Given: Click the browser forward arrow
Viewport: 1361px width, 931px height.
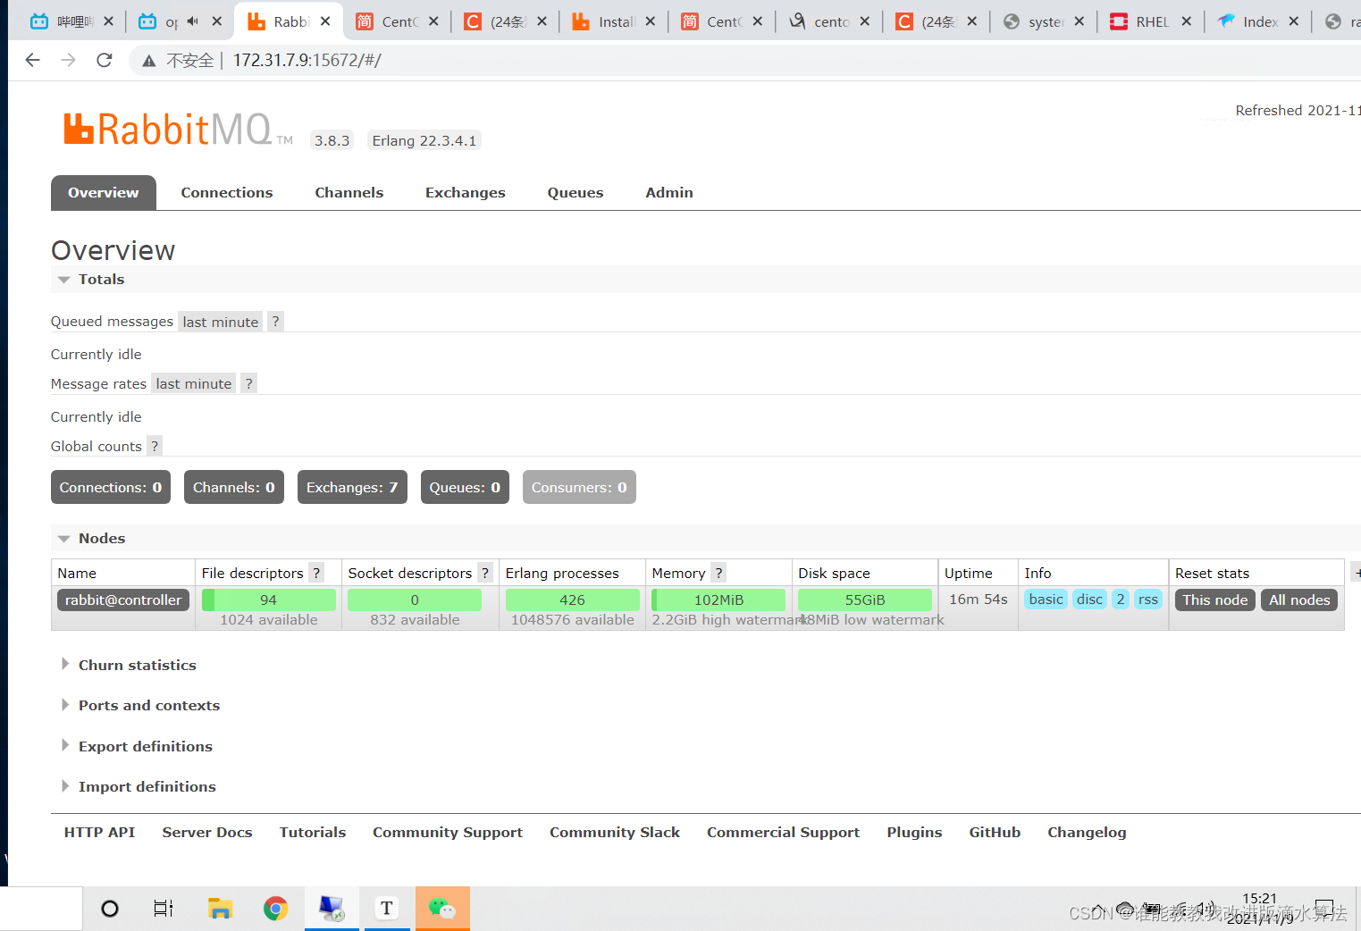Looking at the screenshot, I should coord(68,60).
